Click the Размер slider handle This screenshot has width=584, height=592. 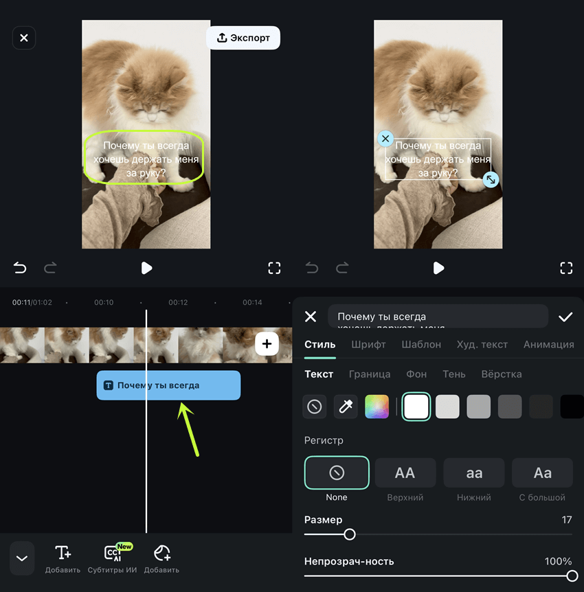(350, 534)
